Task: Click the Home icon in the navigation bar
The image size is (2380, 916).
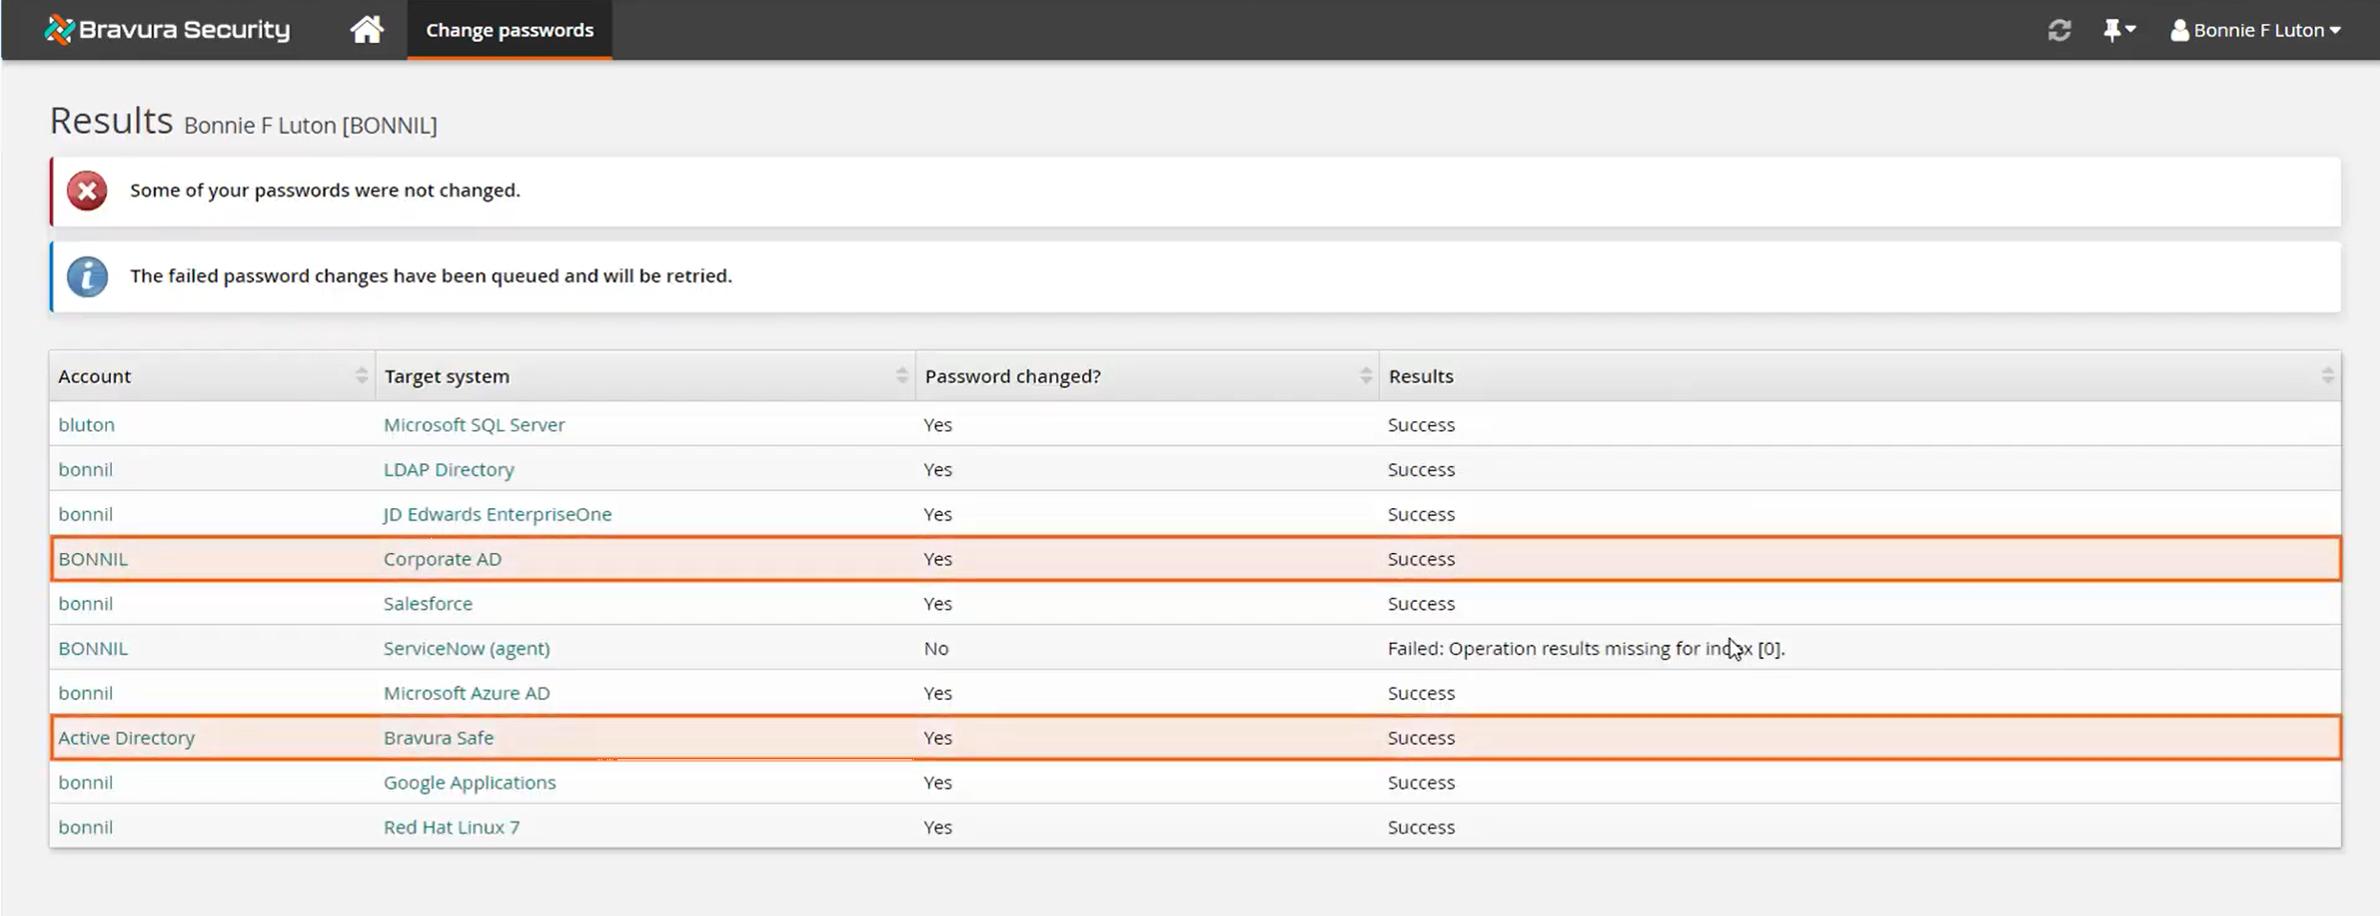Action: pos(366,30)
